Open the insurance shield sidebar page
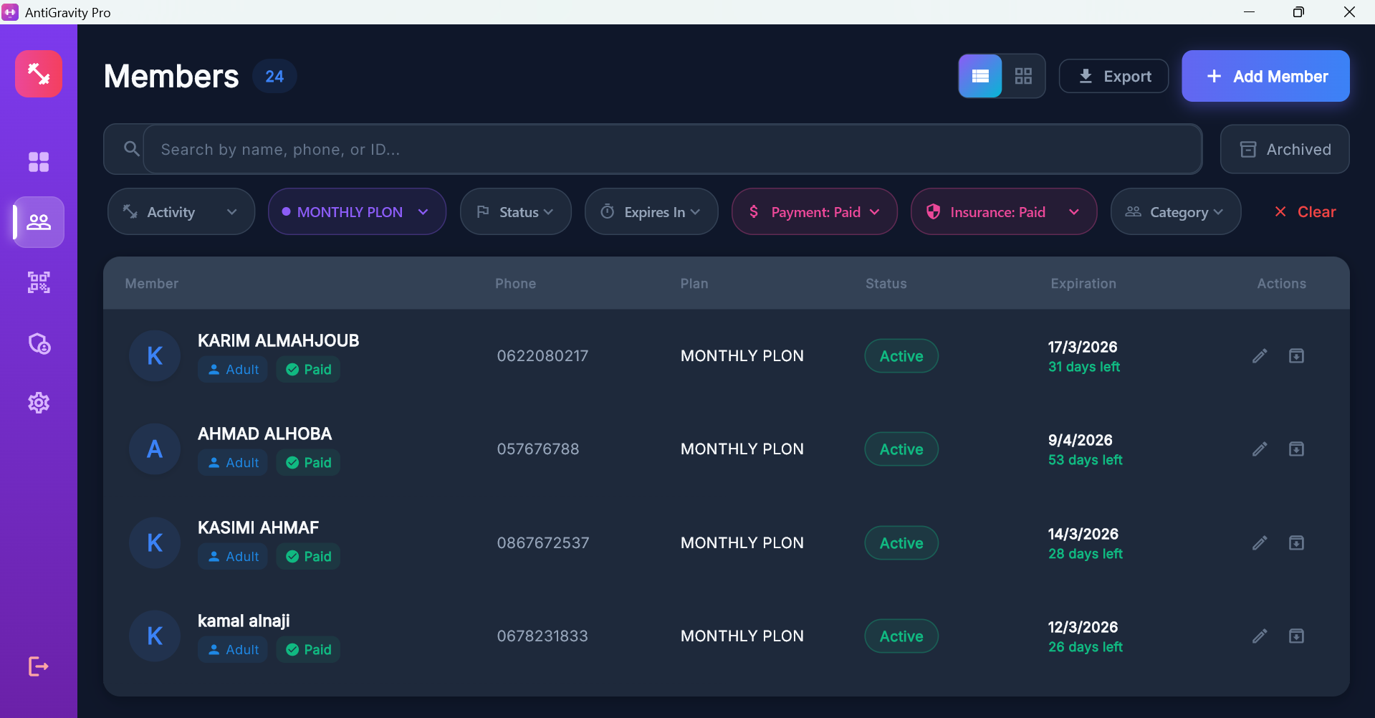This screenshot has height=718, width=1375. pos(39,344)
